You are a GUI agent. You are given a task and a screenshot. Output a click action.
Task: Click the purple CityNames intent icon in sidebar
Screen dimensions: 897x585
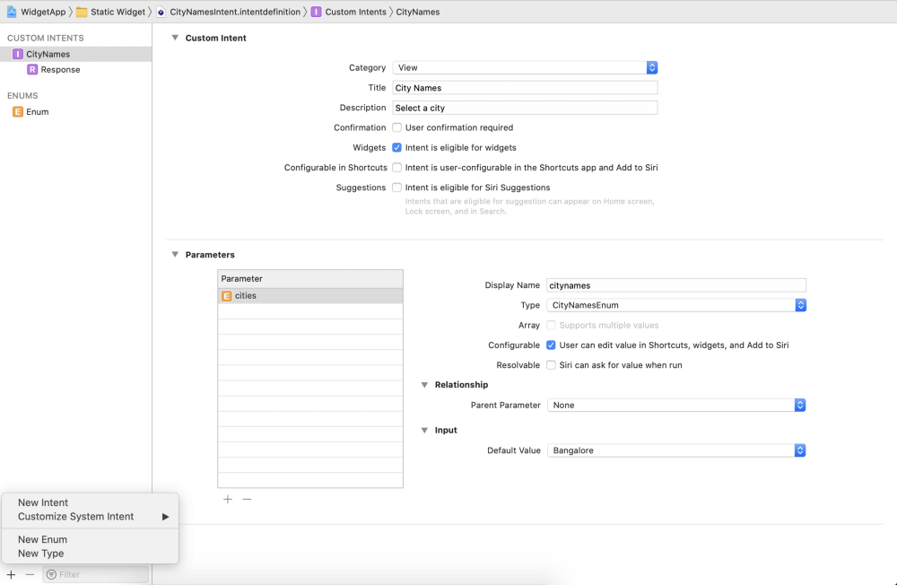pos(18,54)
